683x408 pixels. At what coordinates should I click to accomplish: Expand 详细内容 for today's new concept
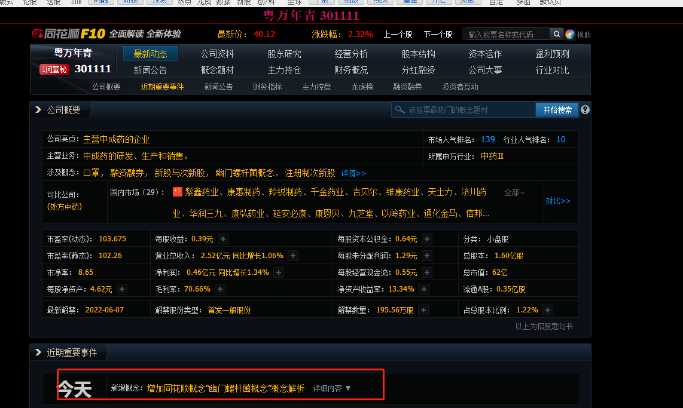(x=332, y=388)
